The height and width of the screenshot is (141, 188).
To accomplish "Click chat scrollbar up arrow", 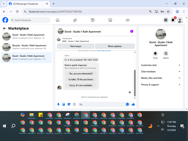I will coord(135,52).
